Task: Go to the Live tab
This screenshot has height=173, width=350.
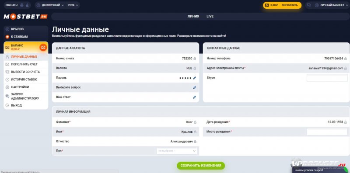Action: 210,16
